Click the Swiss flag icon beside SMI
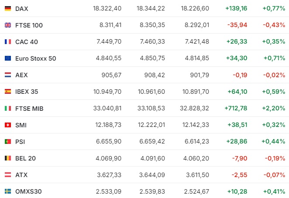Screen dimensions: 289x198 [8, 125]
